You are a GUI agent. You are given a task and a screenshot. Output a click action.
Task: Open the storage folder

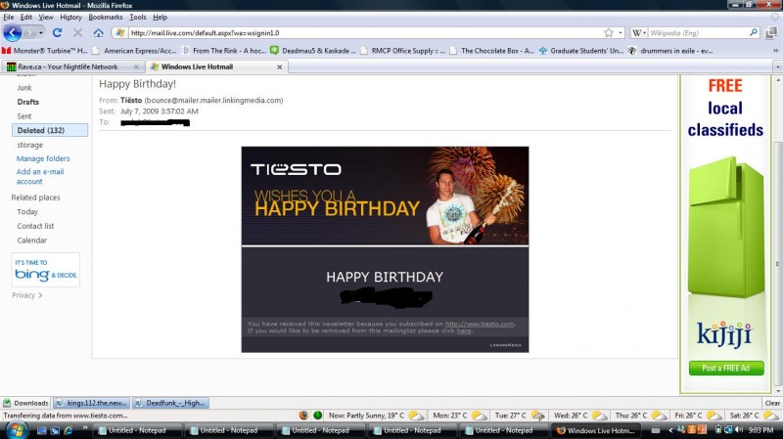[30, 145]
